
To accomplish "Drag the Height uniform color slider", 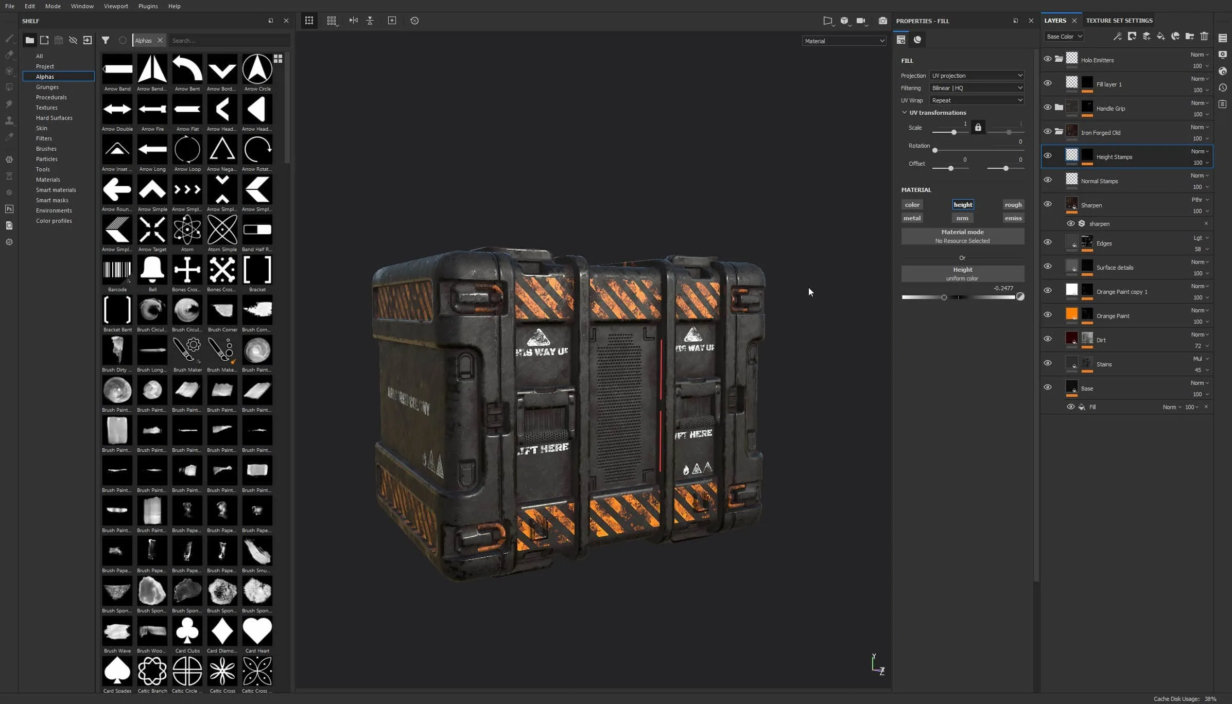I will click(943, 296).
